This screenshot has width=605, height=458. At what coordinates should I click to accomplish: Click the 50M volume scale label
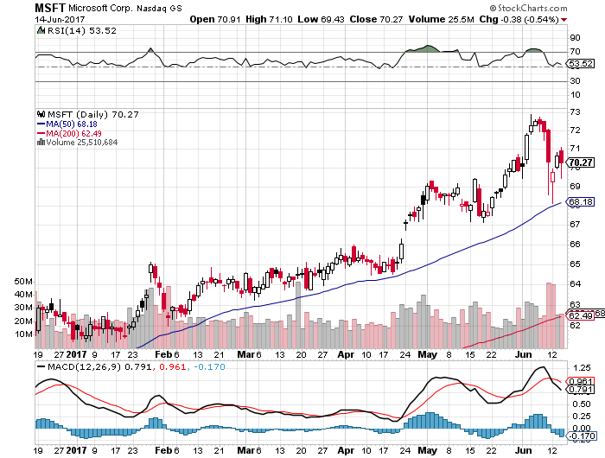(x=23, y=282)
